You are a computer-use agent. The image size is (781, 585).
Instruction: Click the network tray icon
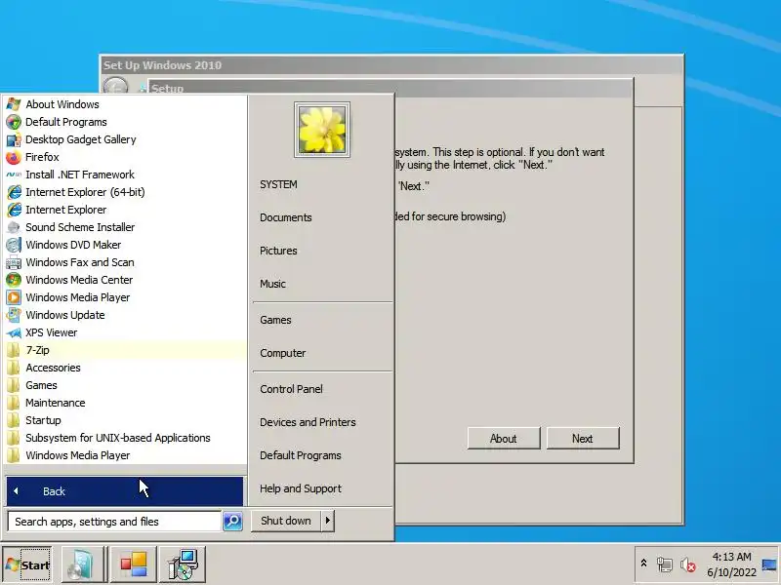[x=665, y=565]
